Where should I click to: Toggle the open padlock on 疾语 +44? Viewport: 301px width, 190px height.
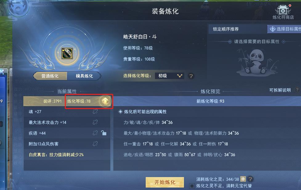pos(104,133)
